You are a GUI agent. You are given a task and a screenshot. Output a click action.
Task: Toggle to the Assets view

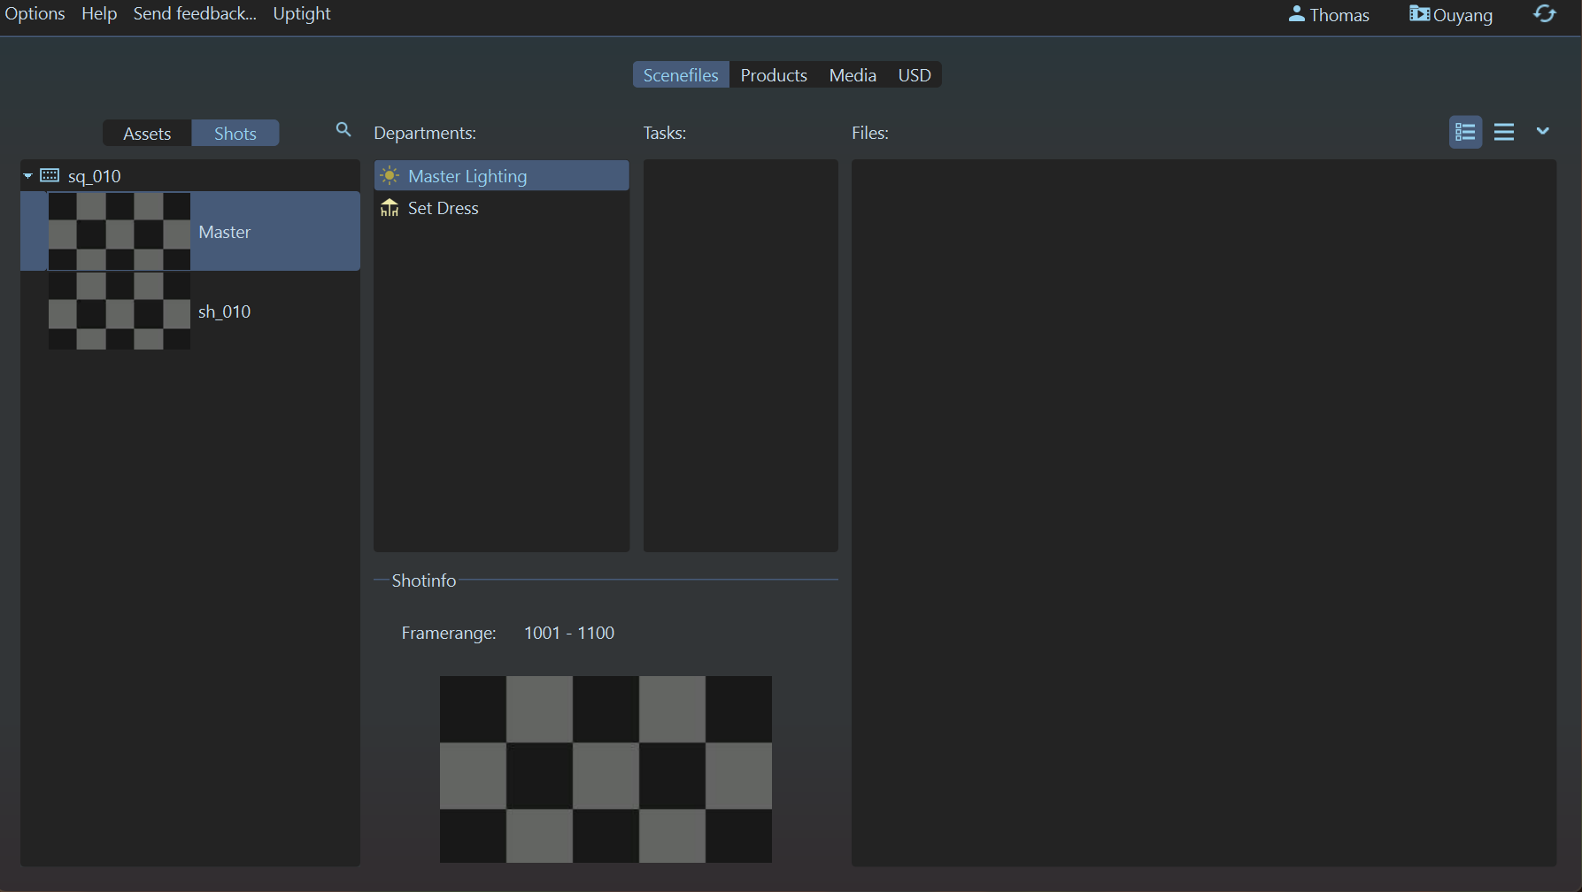pyautogui.click(x=147, y=134)
